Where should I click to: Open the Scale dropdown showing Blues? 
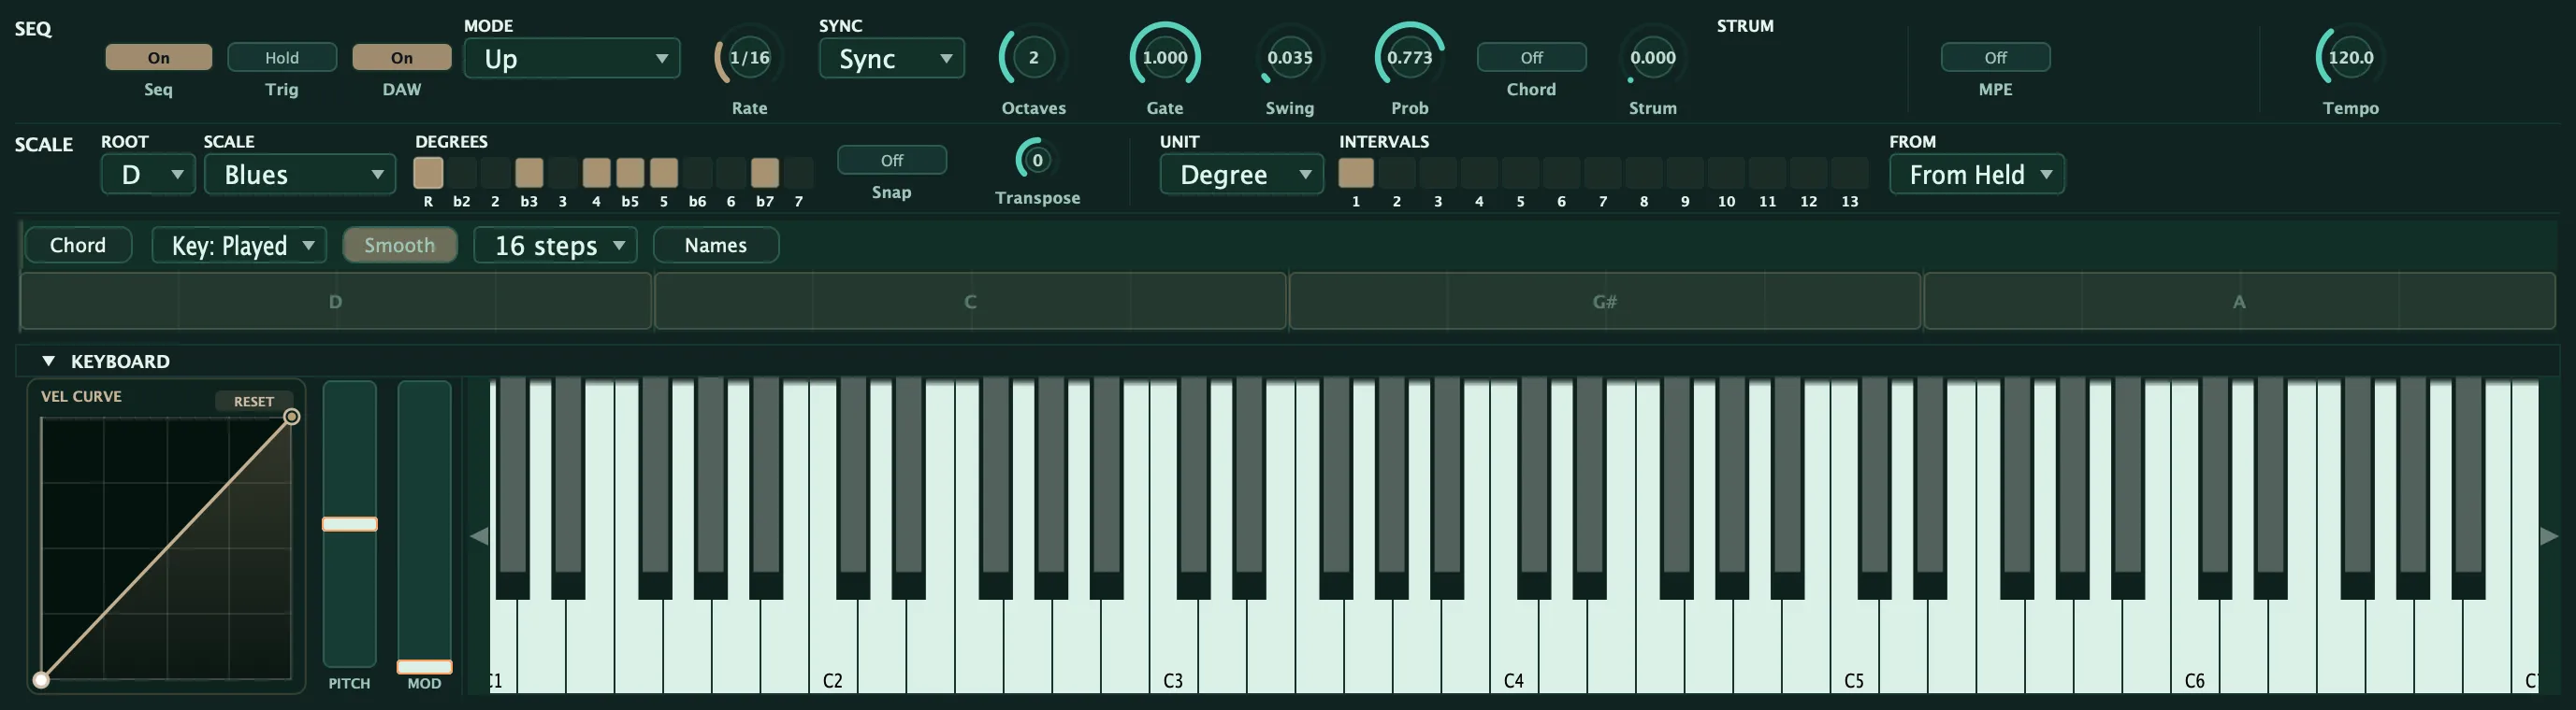pyautogui.click(x=299, y=174)
